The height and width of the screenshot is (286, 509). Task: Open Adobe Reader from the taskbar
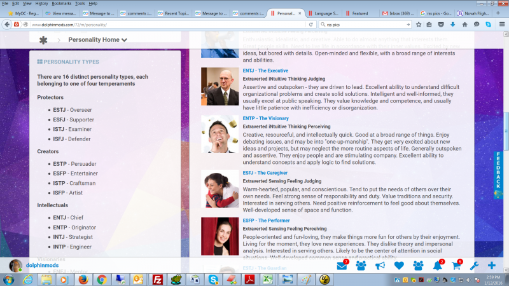coord(249,280)
